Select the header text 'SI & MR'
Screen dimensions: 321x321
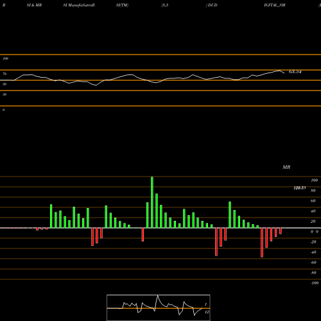click(x=34, y=5)
